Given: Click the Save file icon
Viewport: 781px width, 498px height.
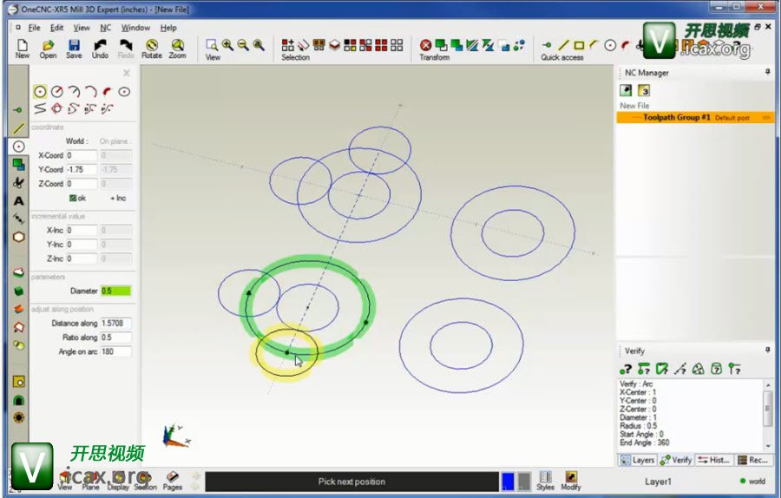Looking at the screenshot, I should (74, 45).
